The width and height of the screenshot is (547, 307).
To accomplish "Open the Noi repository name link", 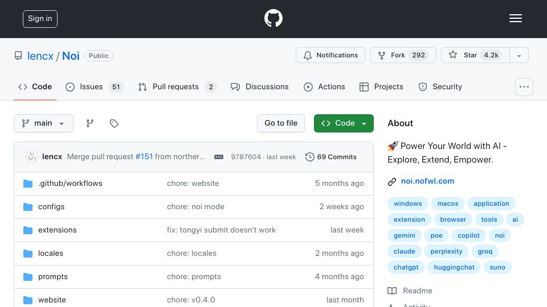I will point(71,56).
